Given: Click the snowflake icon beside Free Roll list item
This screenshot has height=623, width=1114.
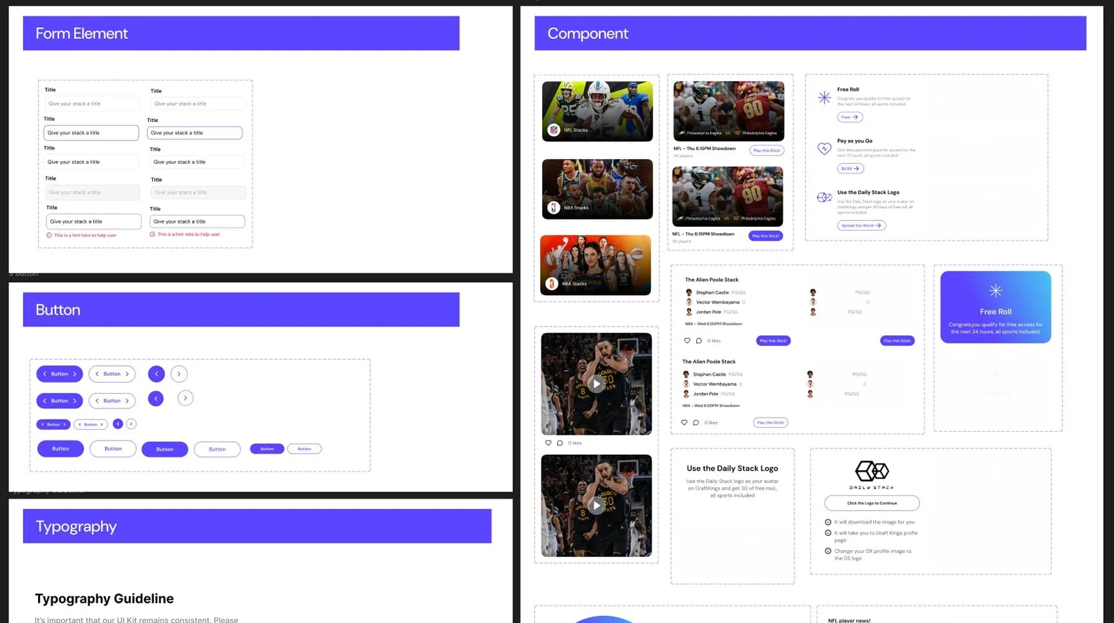Looking at the screenshot, I should 824,98.
